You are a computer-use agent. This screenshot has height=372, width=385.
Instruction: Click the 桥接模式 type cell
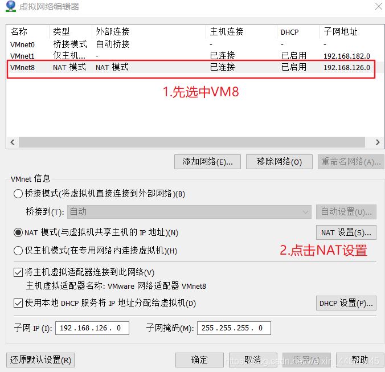pyautogui.click(x=70, y=44)
